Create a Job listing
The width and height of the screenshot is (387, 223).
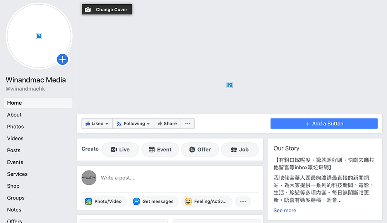(240, 150)
